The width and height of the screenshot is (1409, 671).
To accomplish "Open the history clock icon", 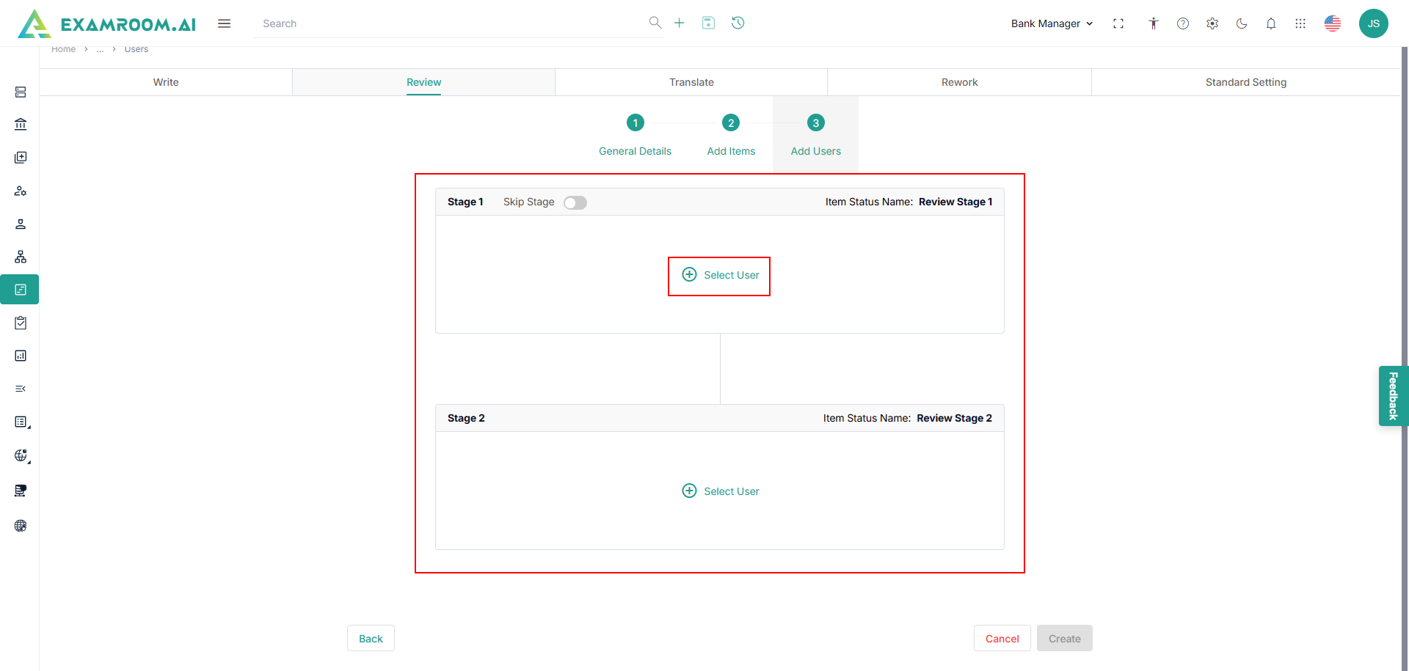I will pos(738,23).
